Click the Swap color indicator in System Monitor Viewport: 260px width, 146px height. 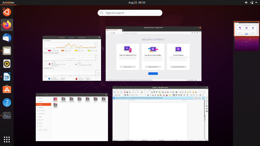[76, 64]
